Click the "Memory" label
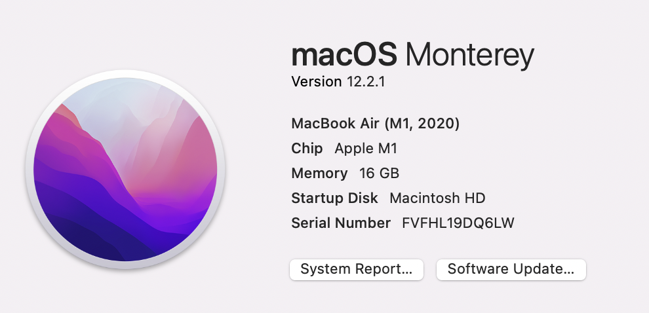The image size is (649, 313). (319, 173)
